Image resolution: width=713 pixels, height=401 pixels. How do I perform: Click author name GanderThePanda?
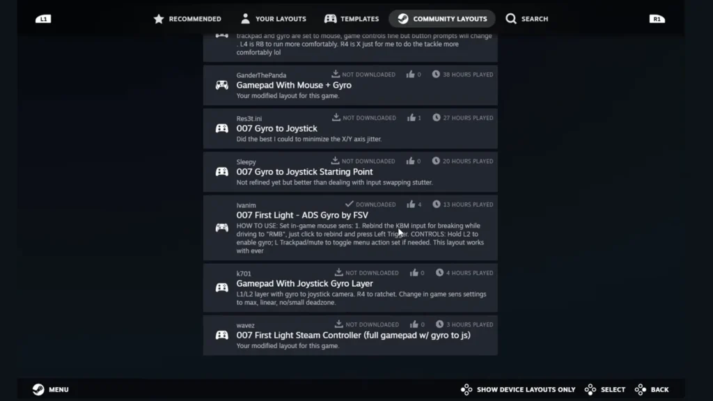click(x=262, y=75)
